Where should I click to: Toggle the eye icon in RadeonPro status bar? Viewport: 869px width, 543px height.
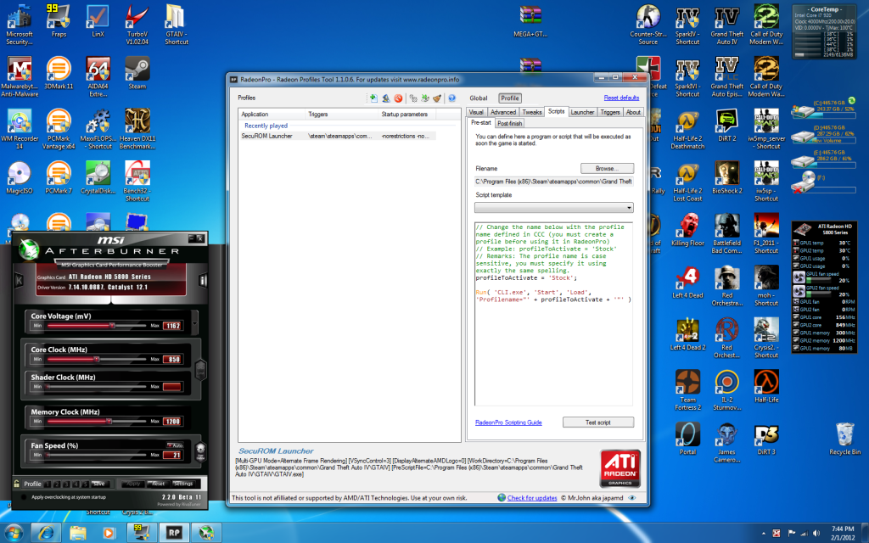631,497
